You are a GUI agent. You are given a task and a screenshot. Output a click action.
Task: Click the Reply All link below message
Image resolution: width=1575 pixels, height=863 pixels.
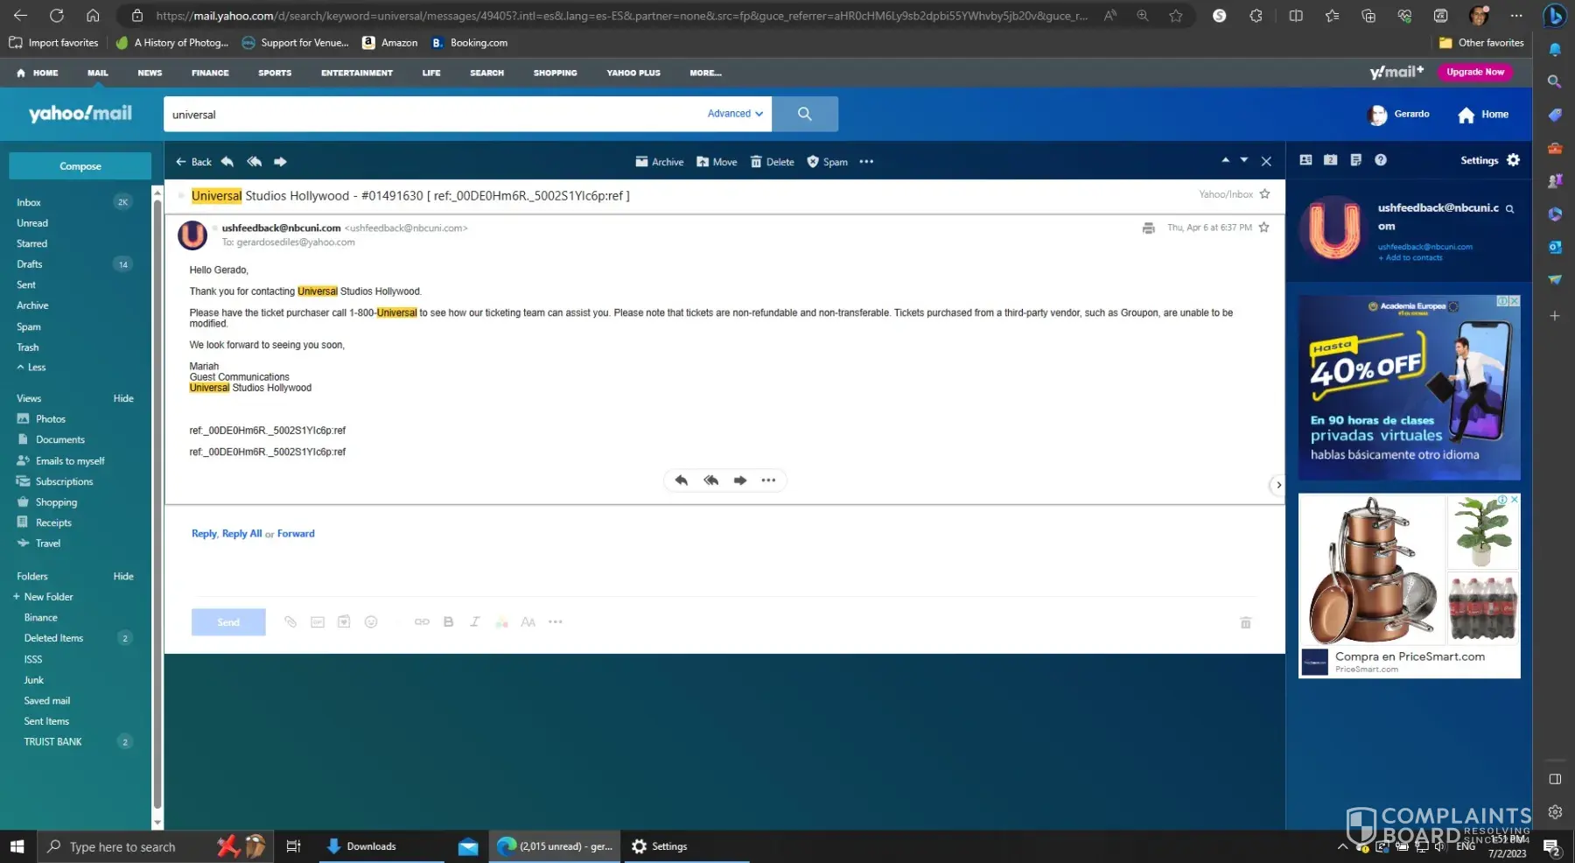pyautogui.click(x=241, y=534)
